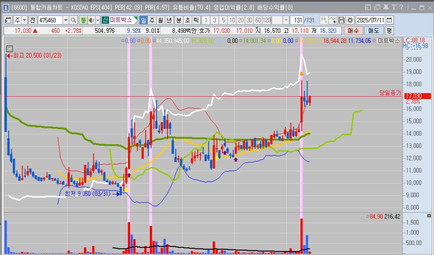
Task: Select interval 3 button
Action: pyautogui.click(x=215, y=20)
